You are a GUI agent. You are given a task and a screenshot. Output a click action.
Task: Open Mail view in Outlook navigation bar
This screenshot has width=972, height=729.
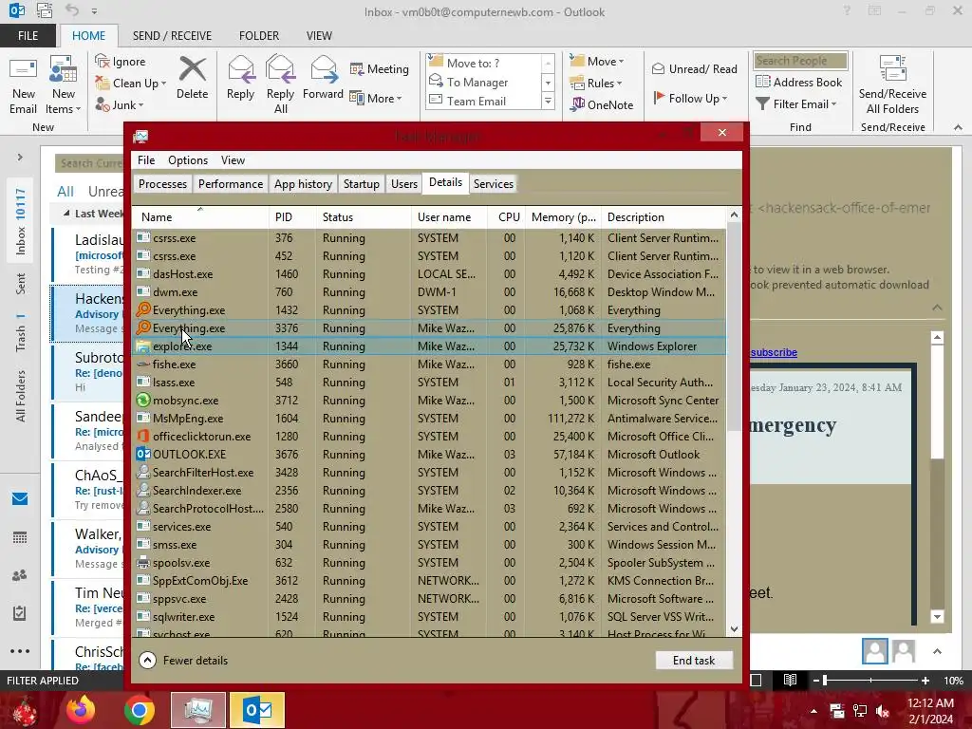[20, 499]
